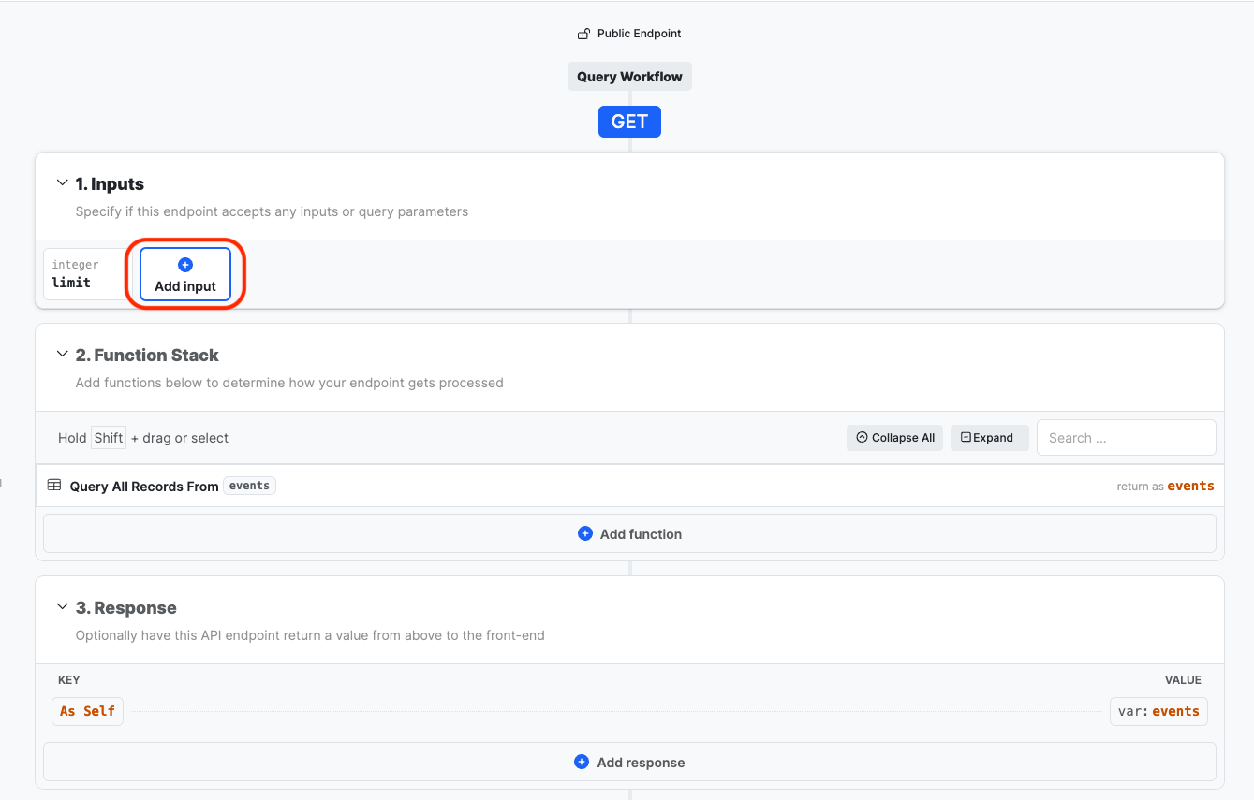1254x800 pixels.
Task: Click the plus icon next to Add function
Action: [585, 533]
